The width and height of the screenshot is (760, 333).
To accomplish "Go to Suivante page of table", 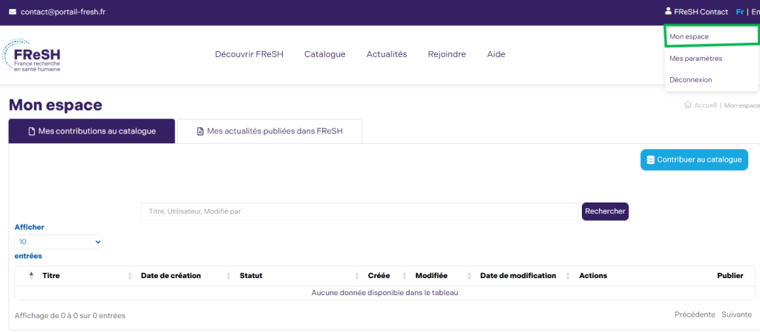I will [x=736, y=314].
